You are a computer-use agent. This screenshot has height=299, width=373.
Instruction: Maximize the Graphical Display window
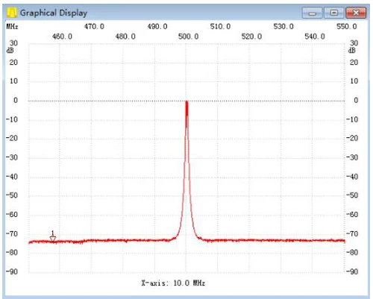[x=333, y=13]
